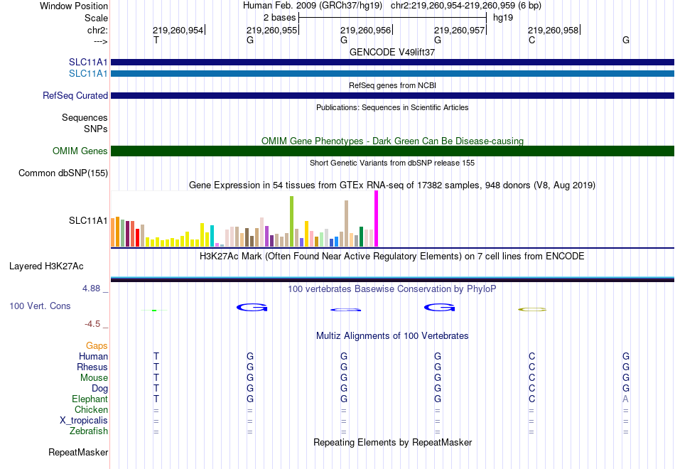Image resolution: width=675 pixels, height=469 pixels.
Task: Click the C base in the reference ruler
Action: click(x=531, y=40)
